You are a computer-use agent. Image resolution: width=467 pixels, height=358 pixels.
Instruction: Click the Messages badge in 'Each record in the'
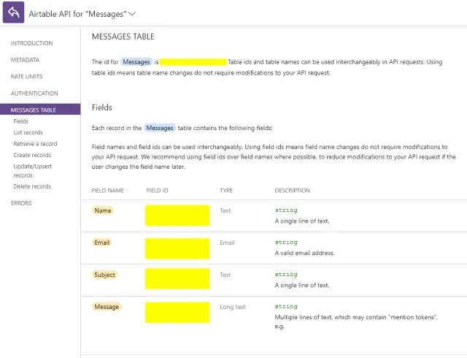(160, 128)
